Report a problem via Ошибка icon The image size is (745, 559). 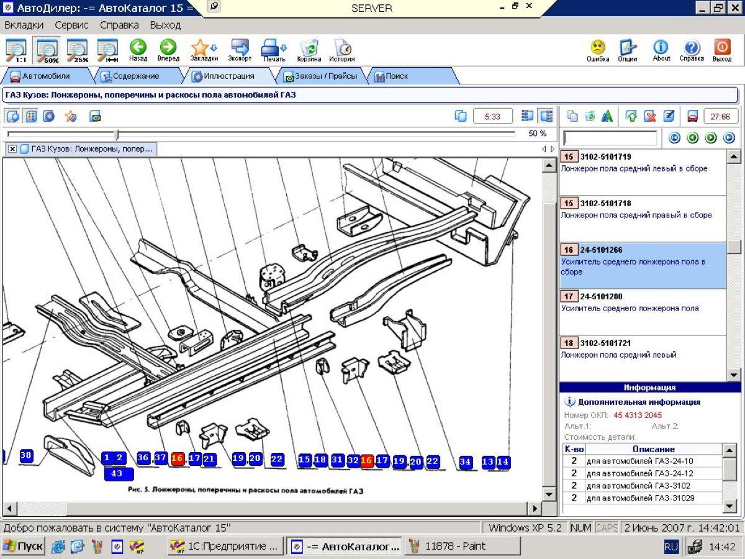598,50
